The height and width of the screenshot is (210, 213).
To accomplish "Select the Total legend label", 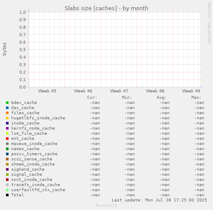I will (18, 195).
